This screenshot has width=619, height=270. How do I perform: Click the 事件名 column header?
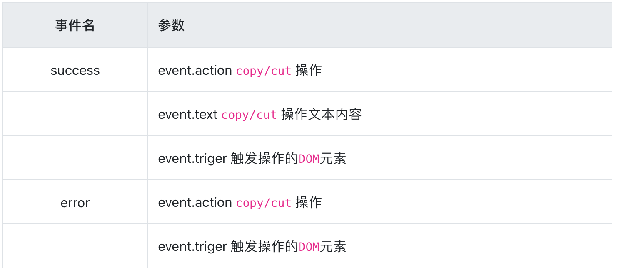[75, 26]
